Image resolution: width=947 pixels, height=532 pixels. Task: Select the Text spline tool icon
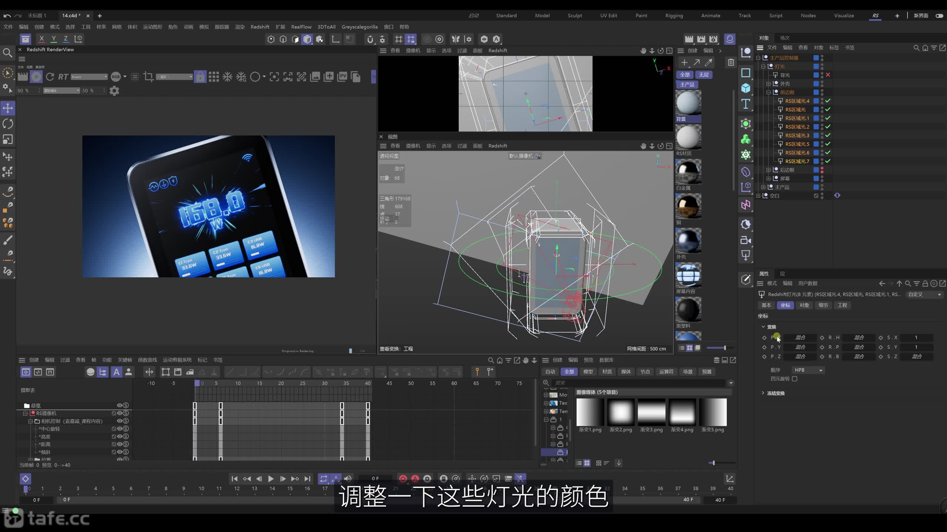click(745, 104)
